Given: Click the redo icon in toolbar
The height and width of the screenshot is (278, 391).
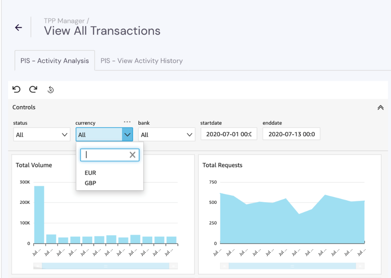Looking at the screenshot, I should click(33, 89).
